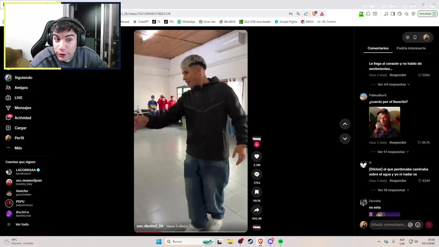Viewport: 439px width, 247px height.
Task: Toggle the browser sidebar panel icon
Action: [x=393, y=14]
